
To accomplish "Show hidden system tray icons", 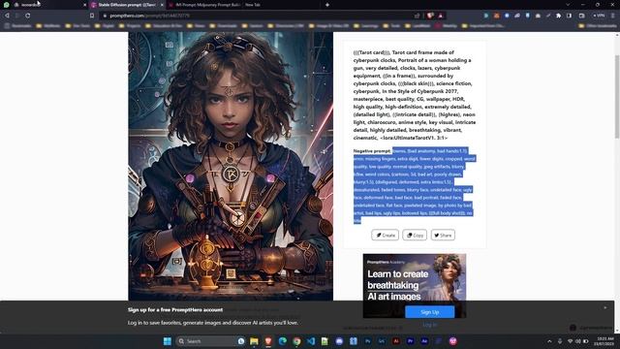I will tap(549, 341).
